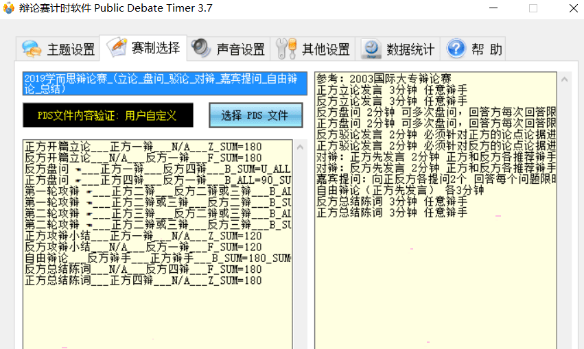Click the line 嘉宾提问: 向正反方各提问2个
The width and height of the screenshot is (584, 349).
[436, 179]
